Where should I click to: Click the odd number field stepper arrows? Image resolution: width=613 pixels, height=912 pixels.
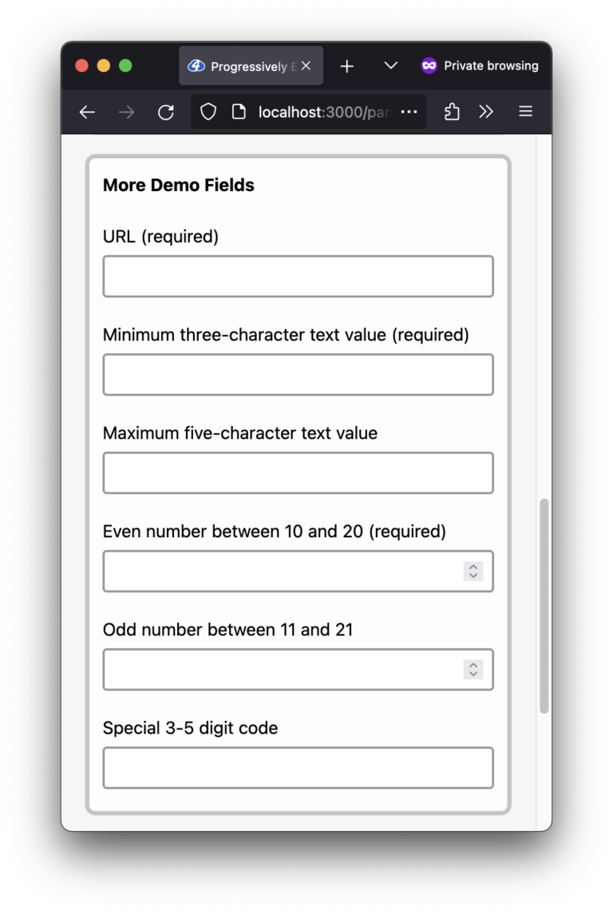(473, 670)
